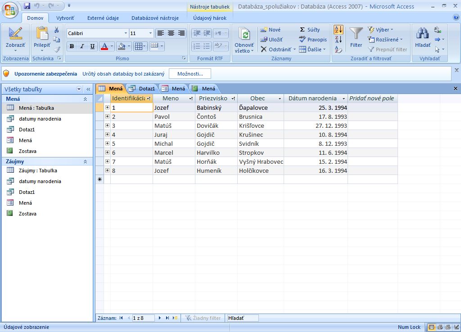Sort ascending A to Z

(x=339, y=30)
